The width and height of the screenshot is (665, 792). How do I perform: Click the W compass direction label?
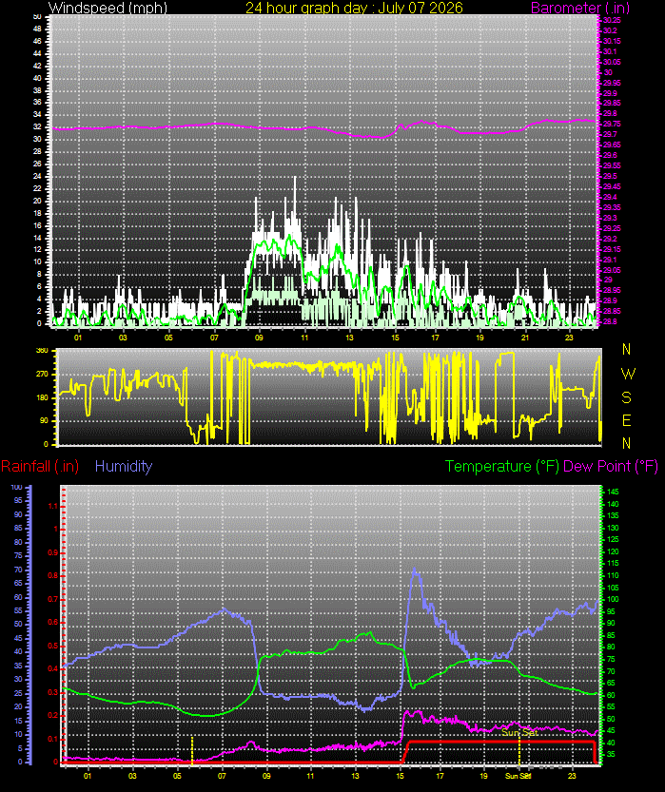[628, 374]
